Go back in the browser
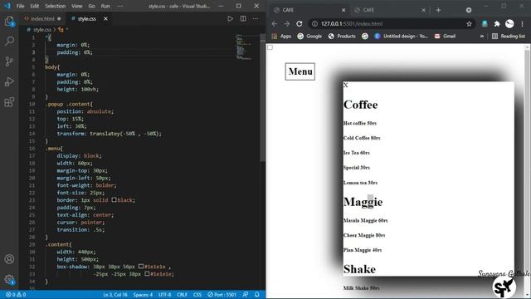531x299 pixels. click(275, 24)
